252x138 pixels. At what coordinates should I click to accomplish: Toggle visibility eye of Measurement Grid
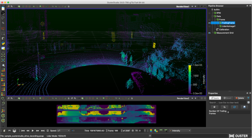pyautogui.click(x=209, y=33)
